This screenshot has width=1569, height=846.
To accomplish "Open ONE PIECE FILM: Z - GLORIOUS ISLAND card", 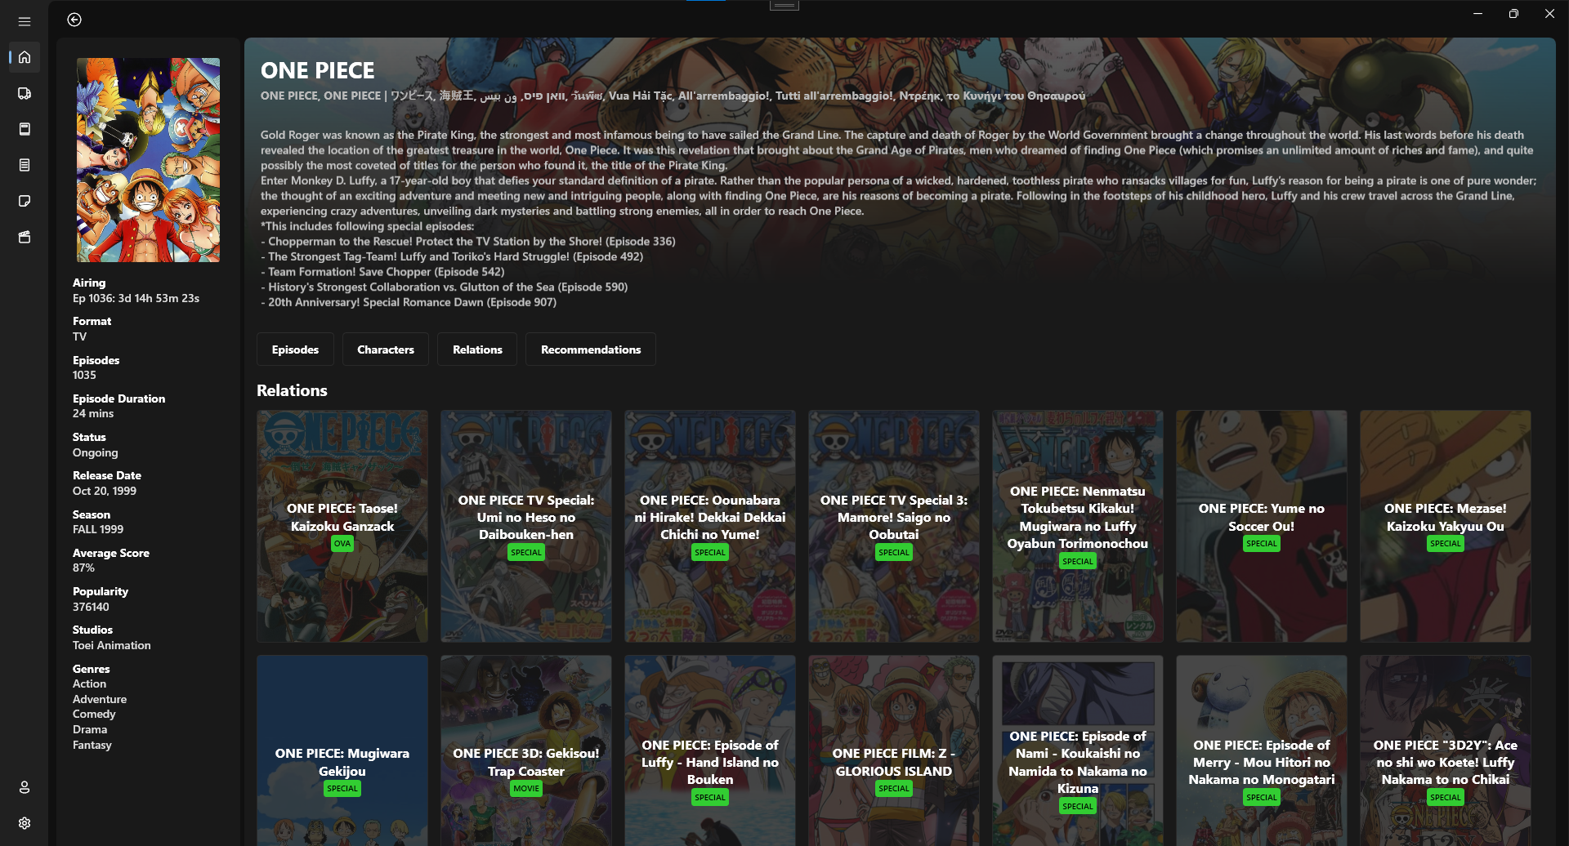I will tap(894, 750).
